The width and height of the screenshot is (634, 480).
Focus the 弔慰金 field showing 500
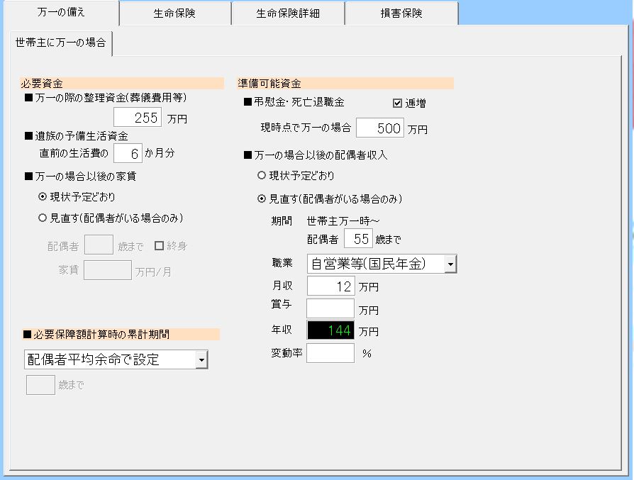[379, 129]
